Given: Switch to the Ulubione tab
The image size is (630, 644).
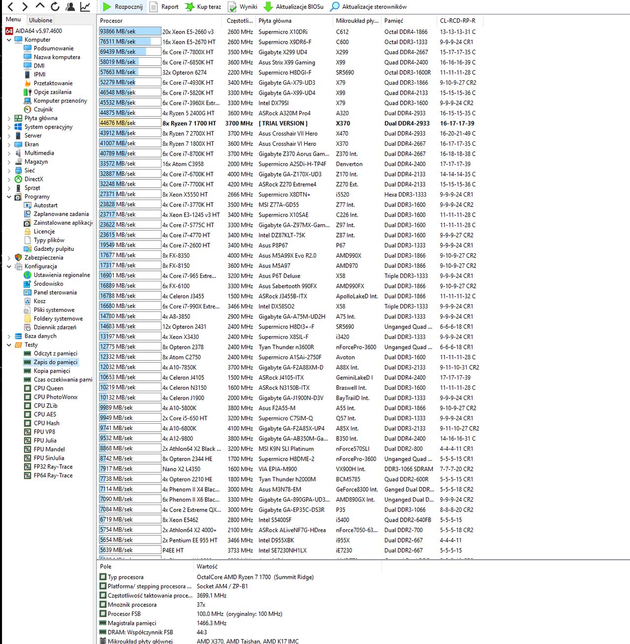Looking at the screenshot, I should (x=40, y=20).
